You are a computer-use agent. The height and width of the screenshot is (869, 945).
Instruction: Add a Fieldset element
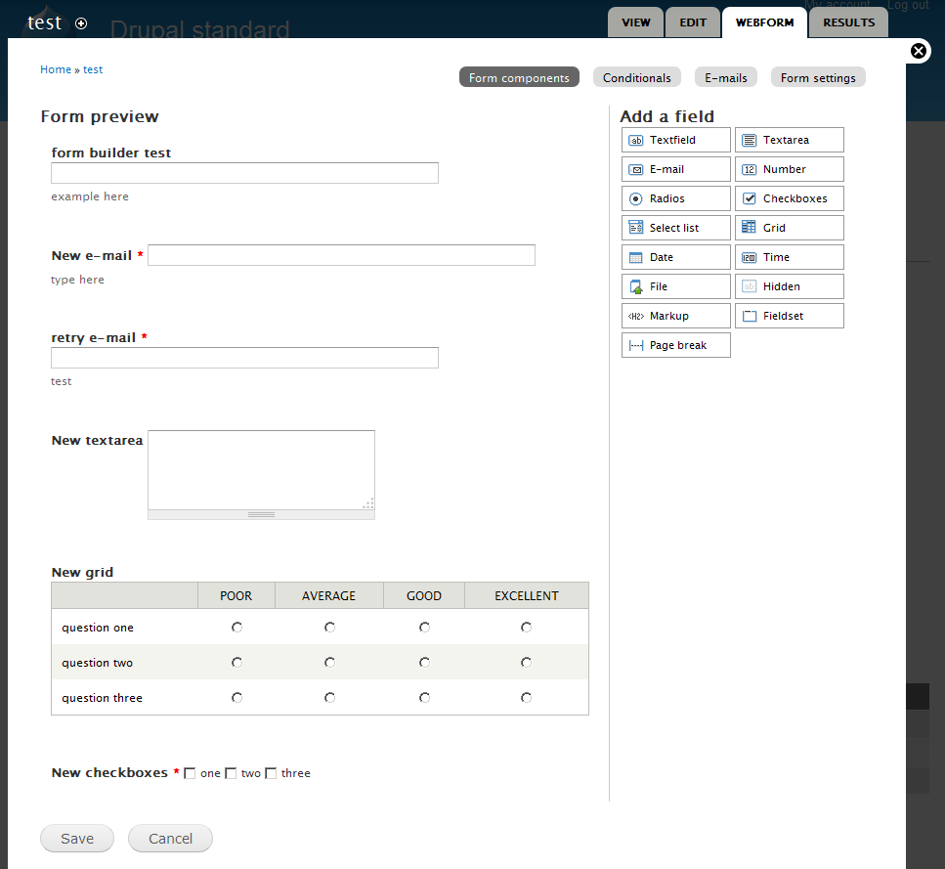pyautogui.click(x=789, y=316)
